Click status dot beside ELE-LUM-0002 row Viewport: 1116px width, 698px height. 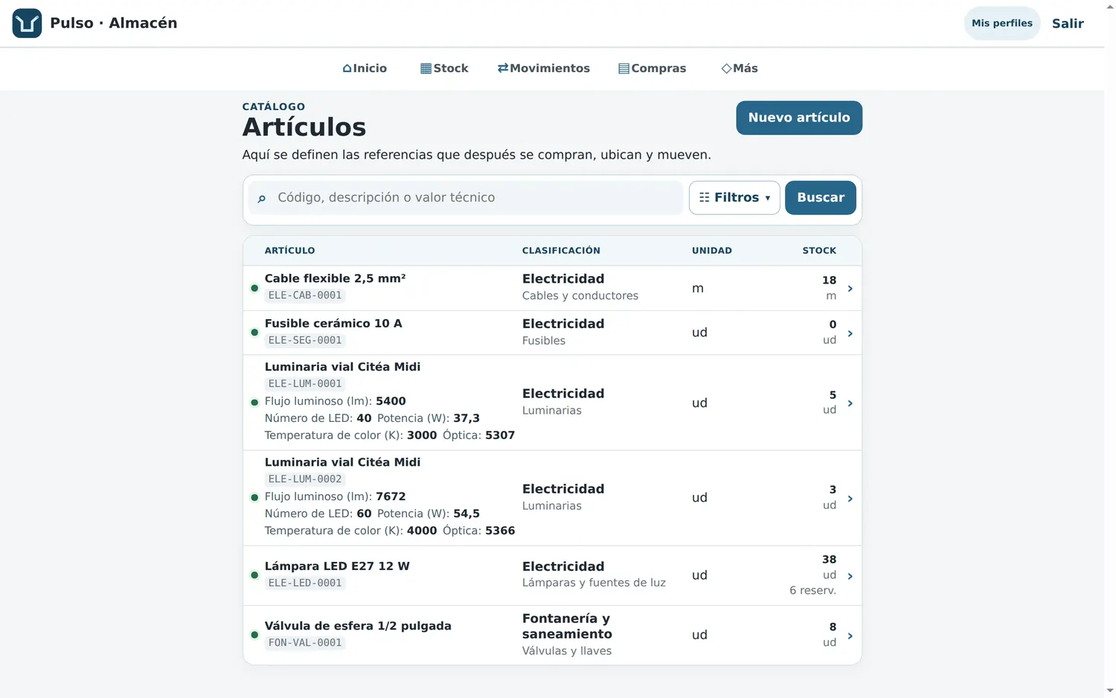tap(254, 498)
